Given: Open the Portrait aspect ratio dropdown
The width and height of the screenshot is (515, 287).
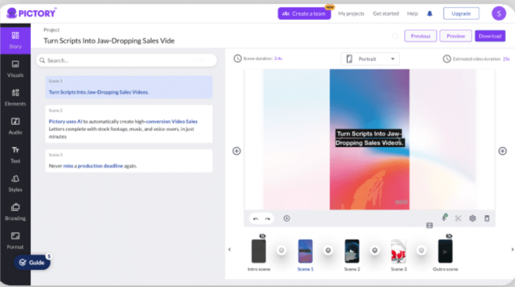Looking at the screenshot, I should [x=370, y=59].
